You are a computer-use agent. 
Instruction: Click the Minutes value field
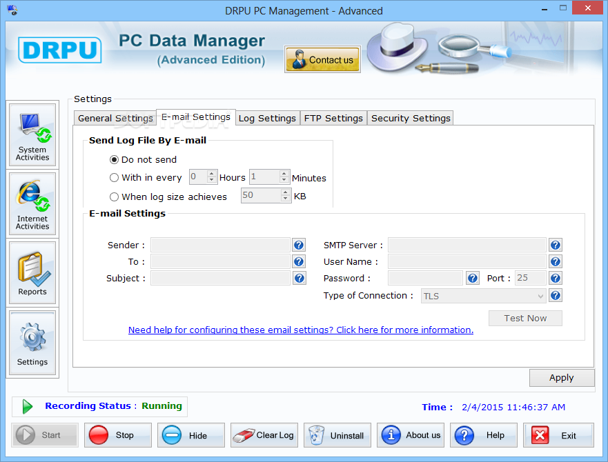tap(265, 177)
